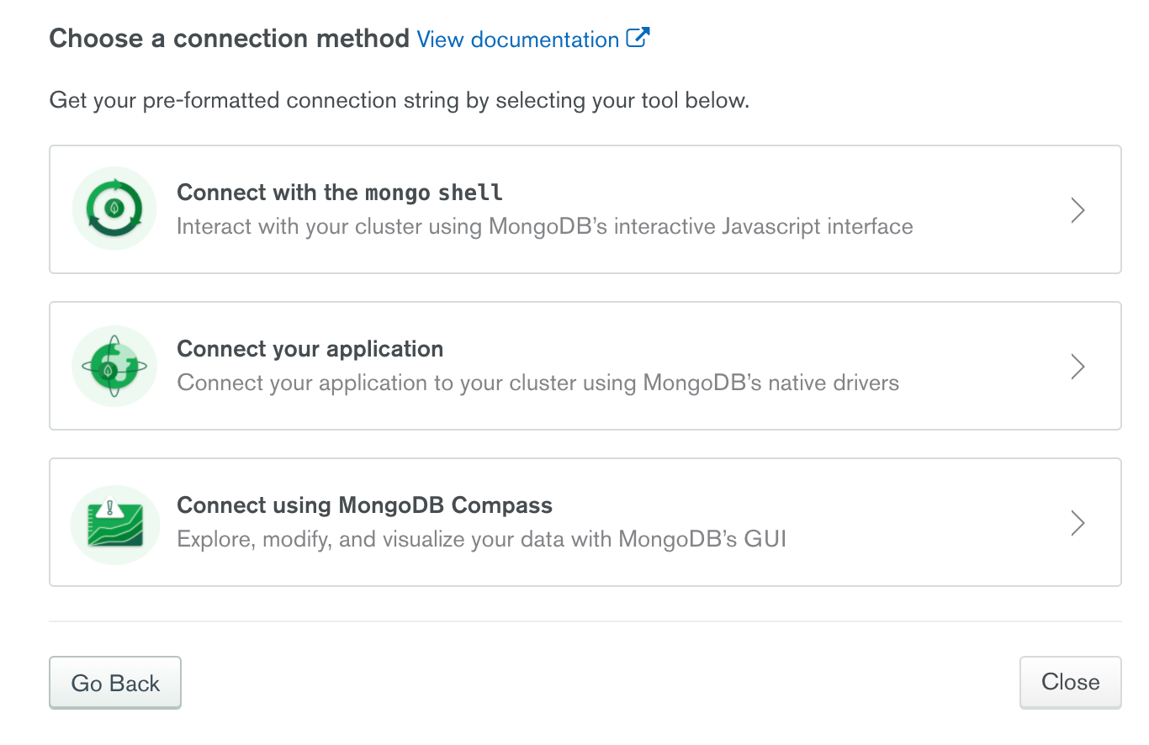
Task: Click the mongo shell circular leaf icon
Action: [114, 209]
